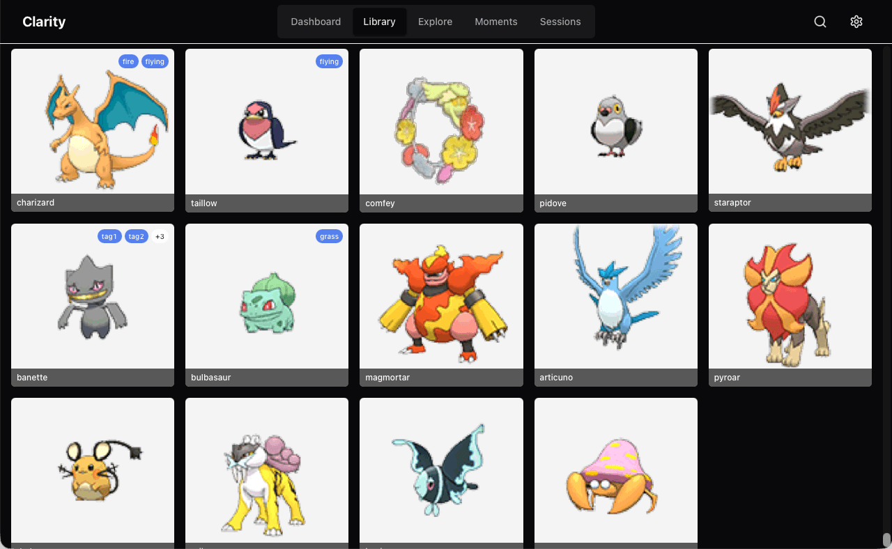Click tag1 badge on banette card
This screenshot has width=892, height=549.
tap(109, 236)
